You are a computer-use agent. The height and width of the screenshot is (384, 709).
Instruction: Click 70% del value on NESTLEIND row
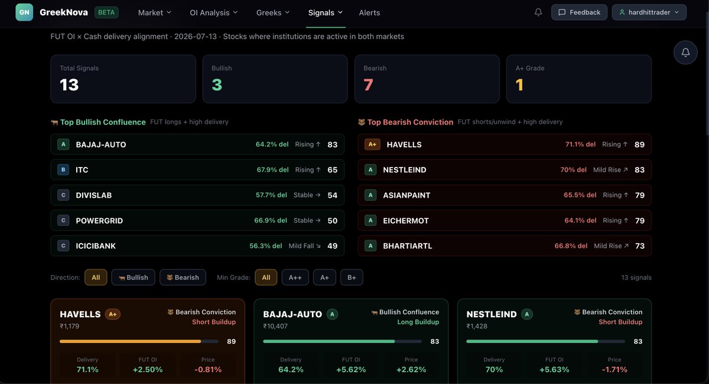point(573,170)
